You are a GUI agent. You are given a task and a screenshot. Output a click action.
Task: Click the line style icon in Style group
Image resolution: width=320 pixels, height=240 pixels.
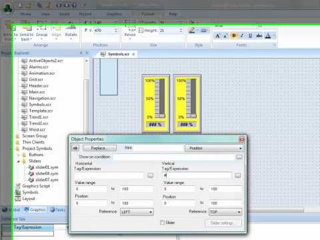click(204, 30)
